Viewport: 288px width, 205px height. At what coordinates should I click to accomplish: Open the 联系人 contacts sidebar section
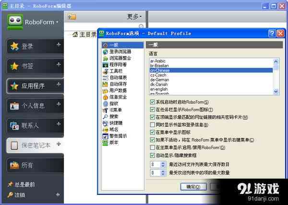(35, 125)
